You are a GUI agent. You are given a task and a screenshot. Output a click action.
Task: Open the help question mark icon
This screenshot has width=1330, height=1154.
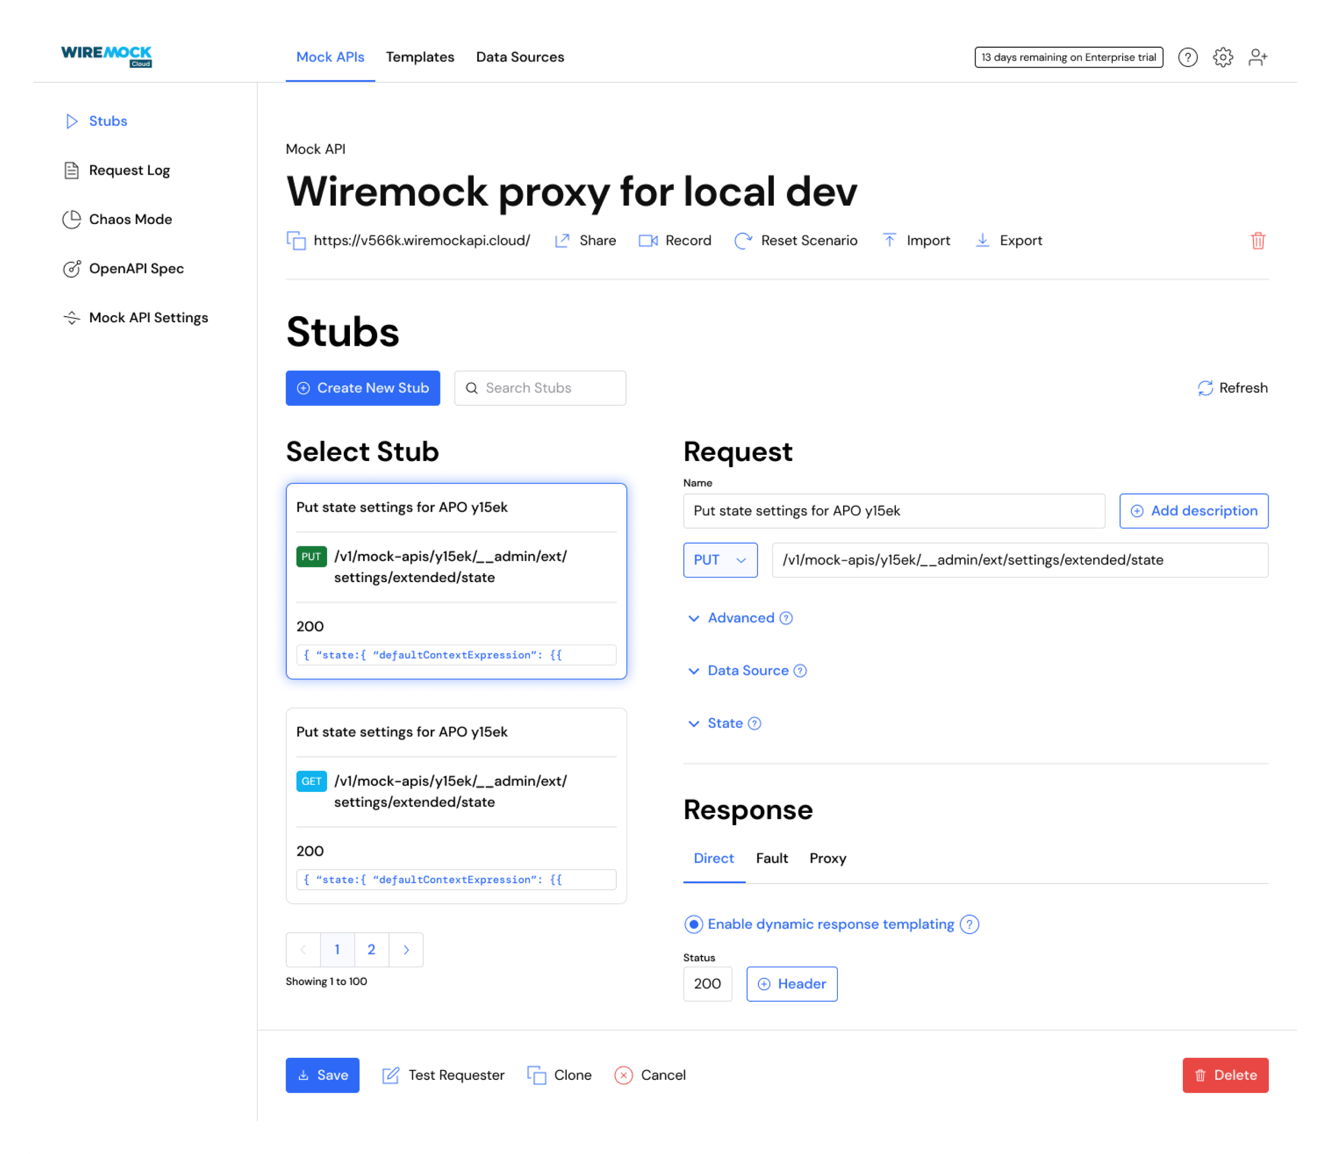coord(1188,57)
